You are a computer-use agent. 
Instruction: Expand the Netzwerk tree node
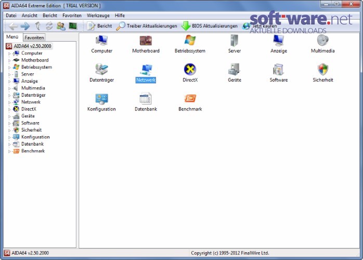9,102
